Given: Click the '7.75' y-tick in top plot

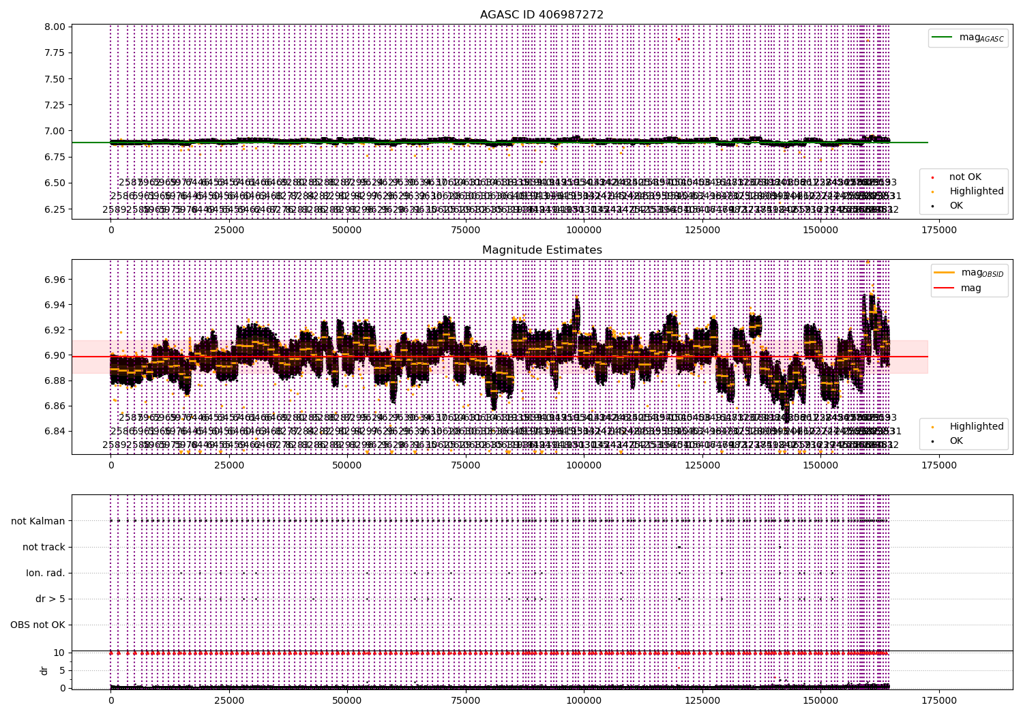Looking at the screenshot, I should (55, 53).
